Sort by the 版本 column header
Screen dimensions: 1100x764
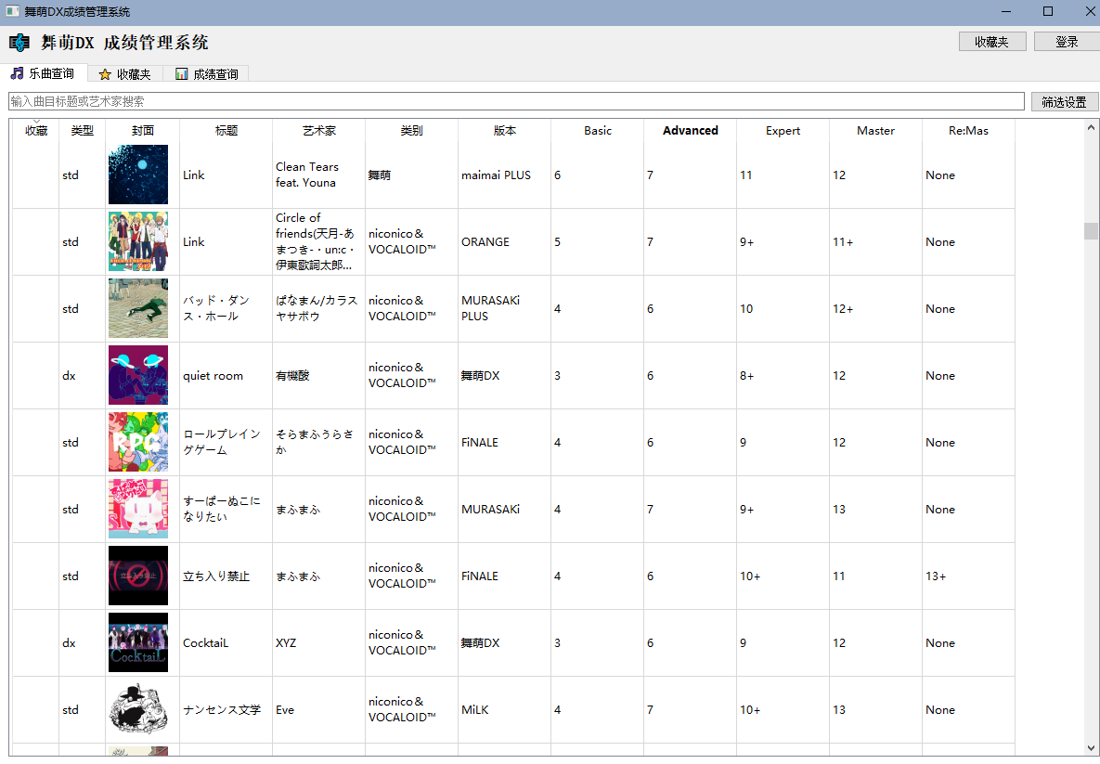[x=504, y=131]
